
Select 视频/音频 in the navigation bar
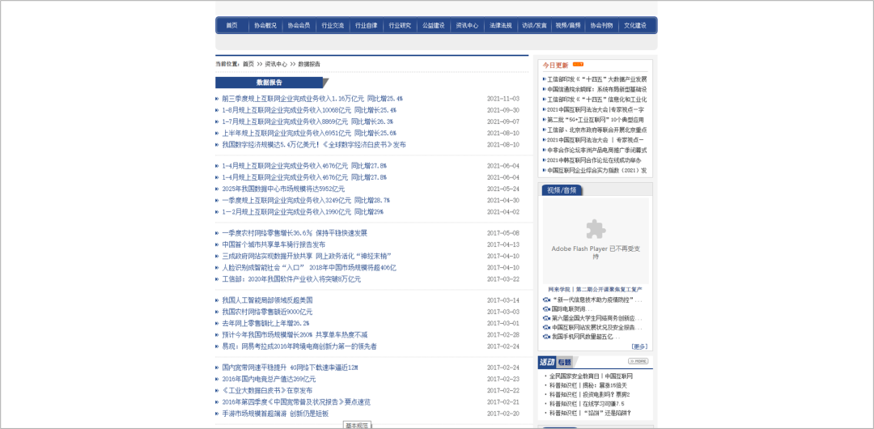click(568, 26)
